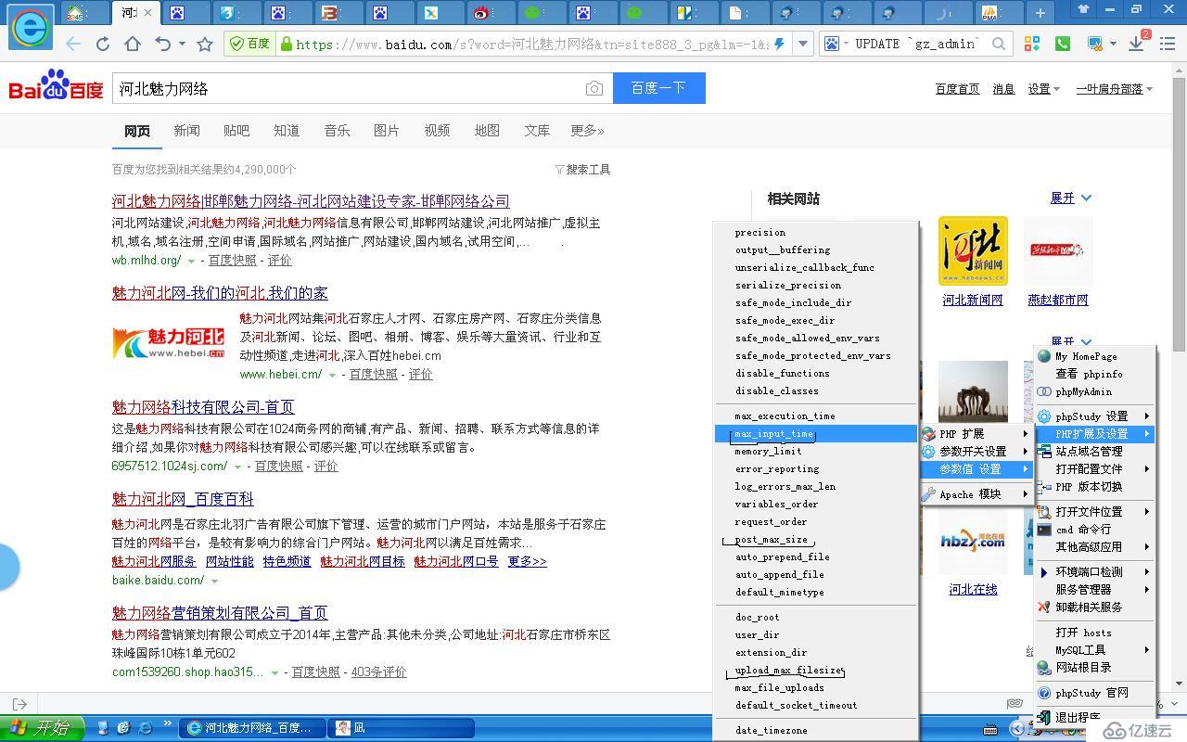This screenshot has height=742, width=1187.
Task: Open 搜索工具 filter link
Action: point(582,170)
